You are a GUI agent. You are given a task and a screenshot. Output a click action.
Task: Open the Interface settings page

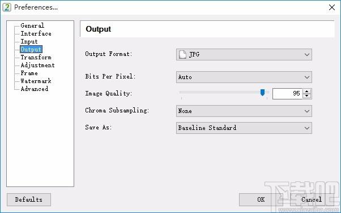click(x=36, y=34)
